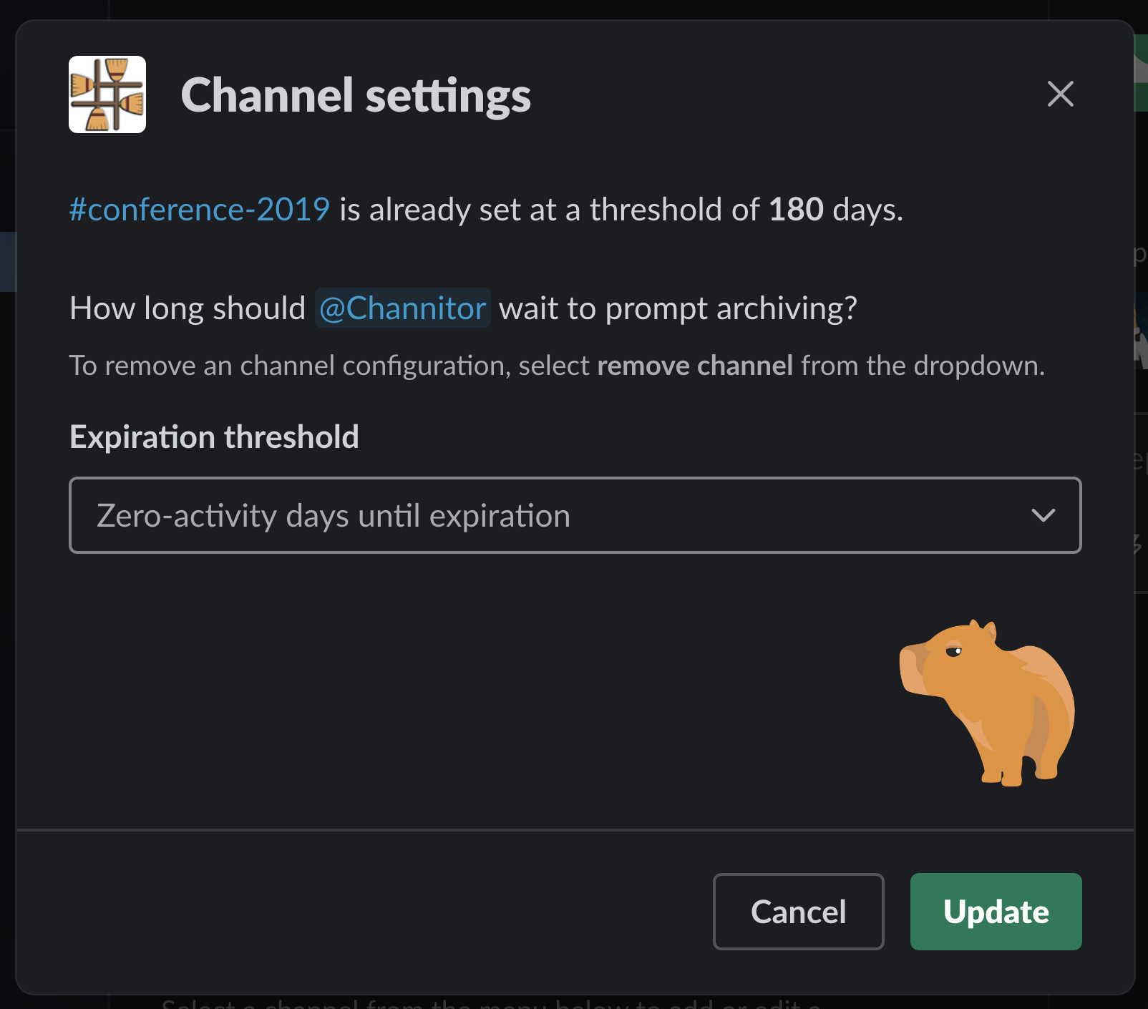Image resolution: width=1148 pixels, height=1009 pixels.
Task: Click the 'wait to prompt archiving?' text
Action: point(678,308)
